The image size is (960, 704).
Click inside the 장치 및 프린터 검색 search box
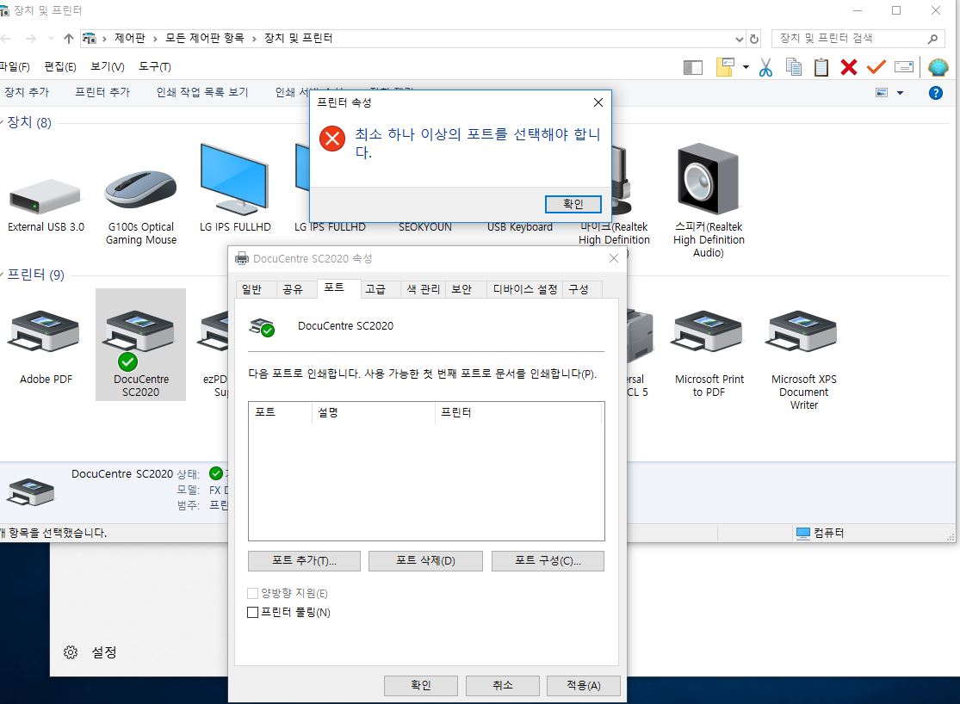(x=852, y=38)
